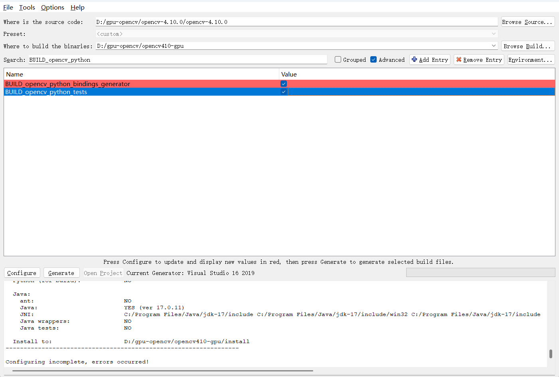Click the Add Entry plus icon

click(x=414, y=59)
